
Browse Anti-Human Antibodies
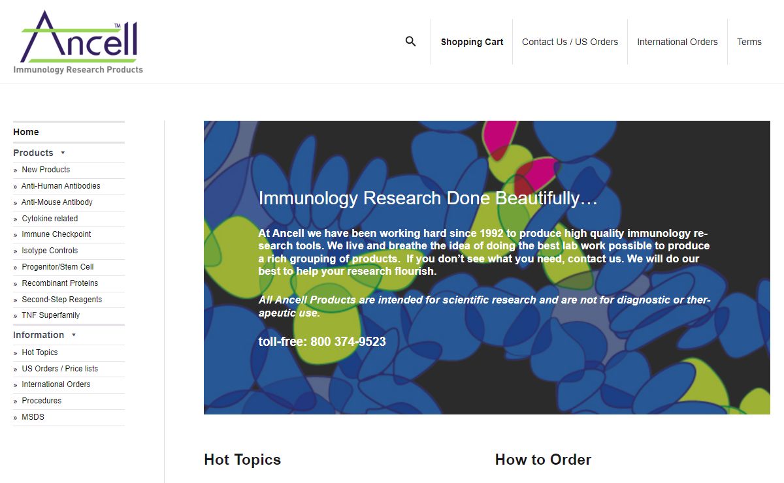click(61, 186)
